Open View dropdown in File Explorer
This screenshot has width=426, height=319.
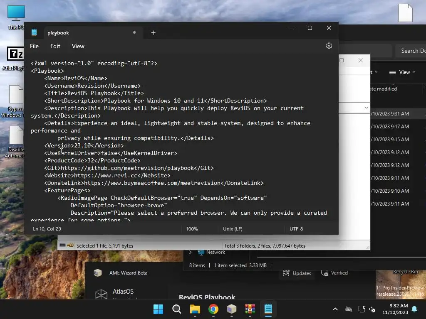tap(403, 72)
